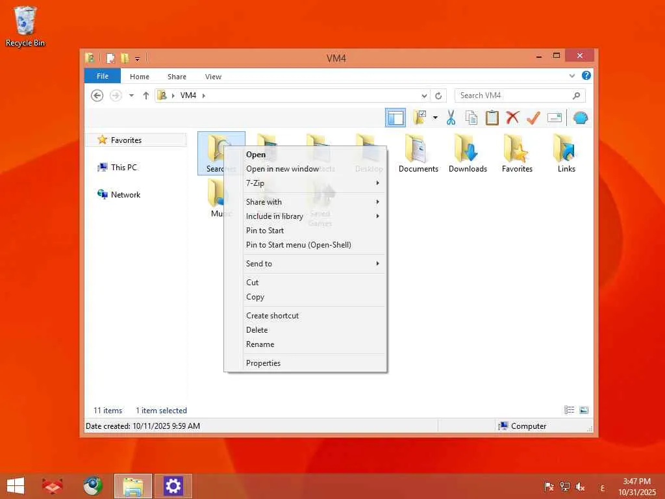
Task: Open the recent locations dropdown arrow
Action: 131,96
